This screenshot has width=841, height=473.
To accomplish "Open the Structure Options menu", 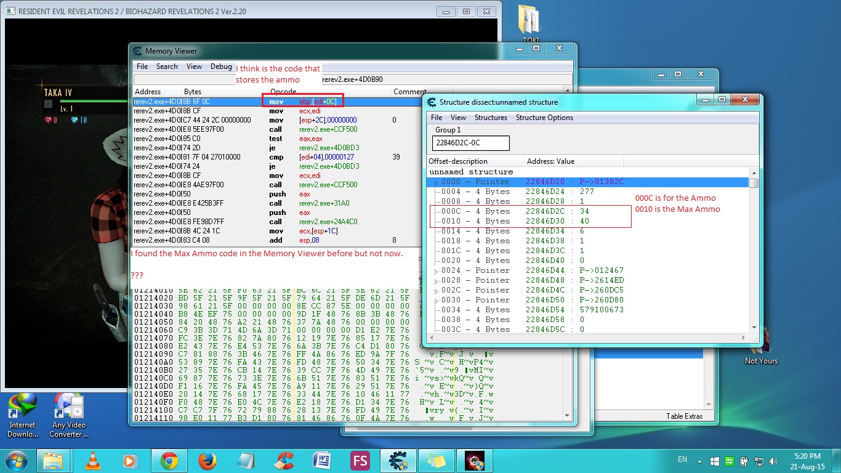I will point(545,118).
